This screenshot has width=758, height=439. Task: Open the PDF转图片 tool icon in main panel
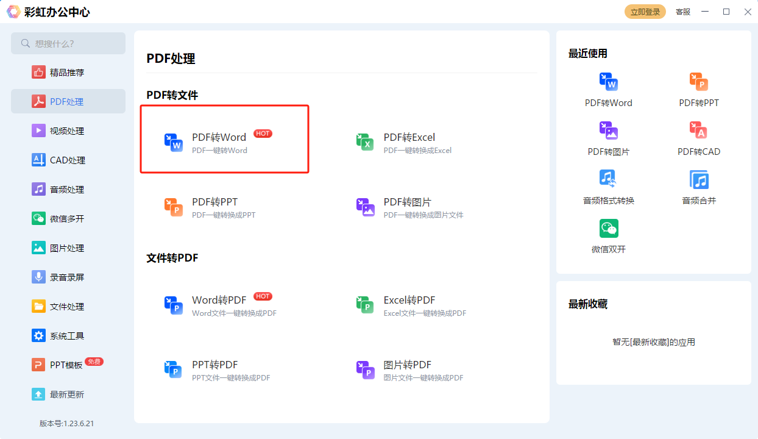point(365,207)
